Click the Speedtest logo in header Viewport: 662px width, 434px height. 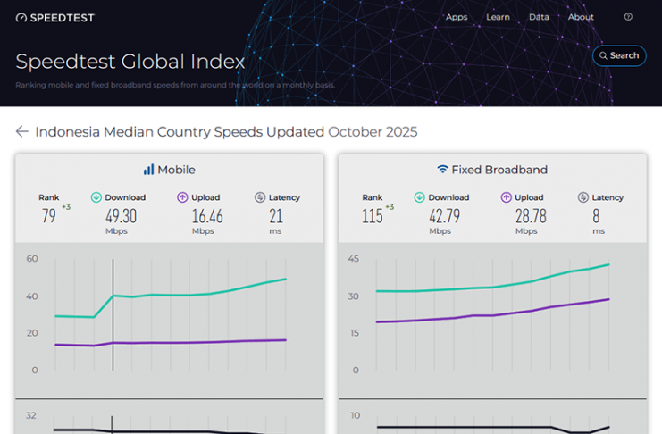click(x=55, y=17)
